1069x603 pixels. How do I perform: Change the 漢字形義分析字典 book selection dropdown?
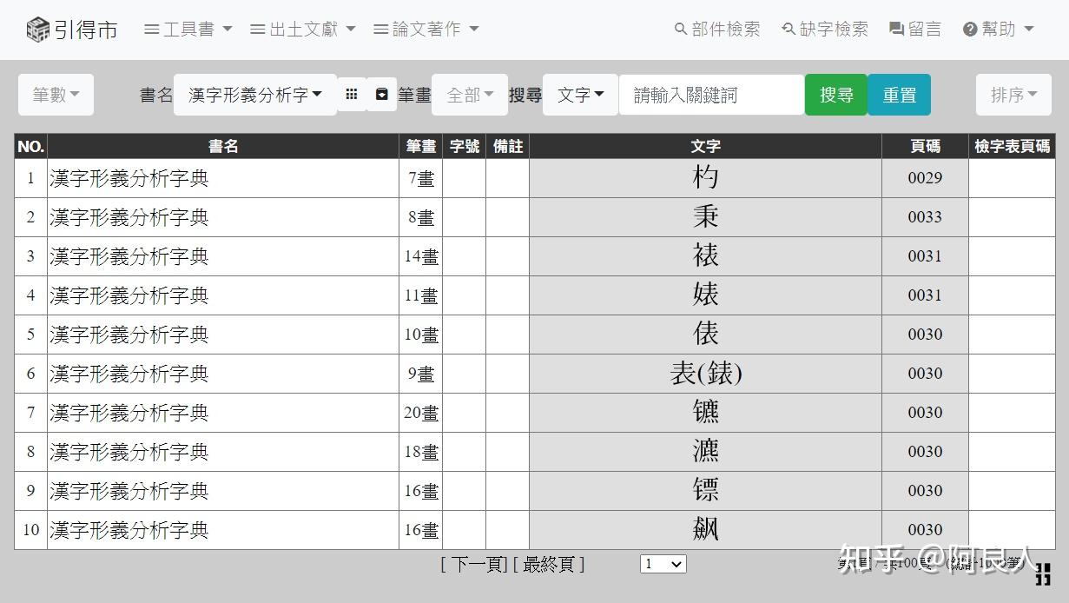(254, 92)
